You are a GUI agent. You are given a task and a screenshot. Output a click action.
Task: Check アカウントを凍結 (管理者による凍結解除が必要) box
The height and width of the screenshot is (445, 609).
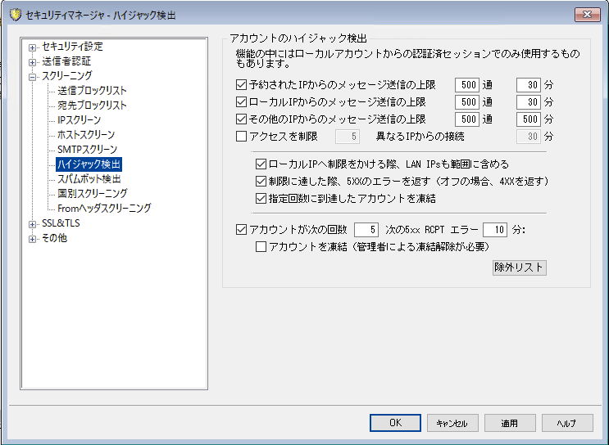pos(261,246)
